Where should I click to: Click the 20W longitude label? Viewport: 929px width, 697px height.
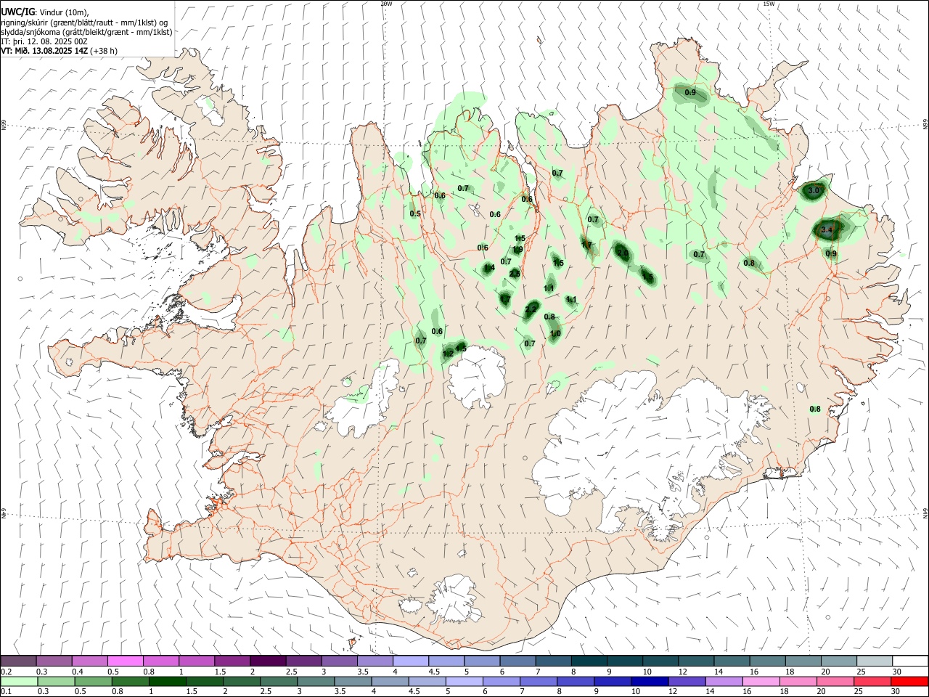(x=386, y=4)
